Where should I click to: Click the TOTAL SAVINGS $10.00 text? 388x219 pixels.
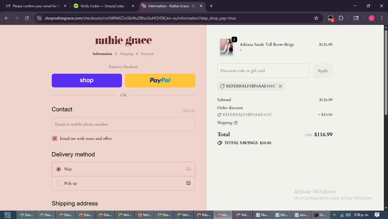point(248,143)
